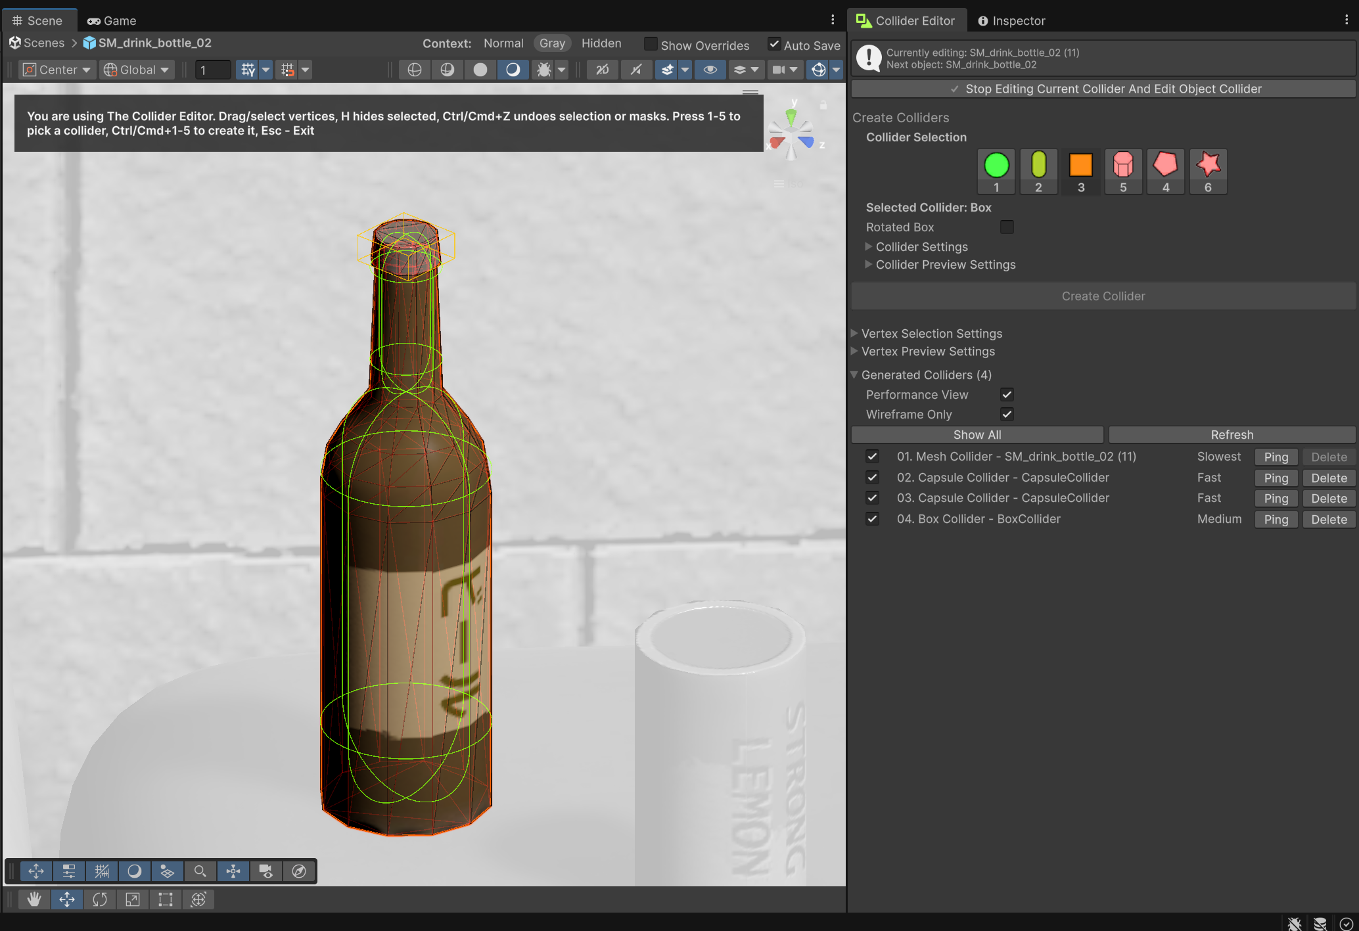The width and height of the screenshot is (1359, 931).
Task: Uncheck the 04. Box Collider row checkbox
Action: tap(872, 518)
